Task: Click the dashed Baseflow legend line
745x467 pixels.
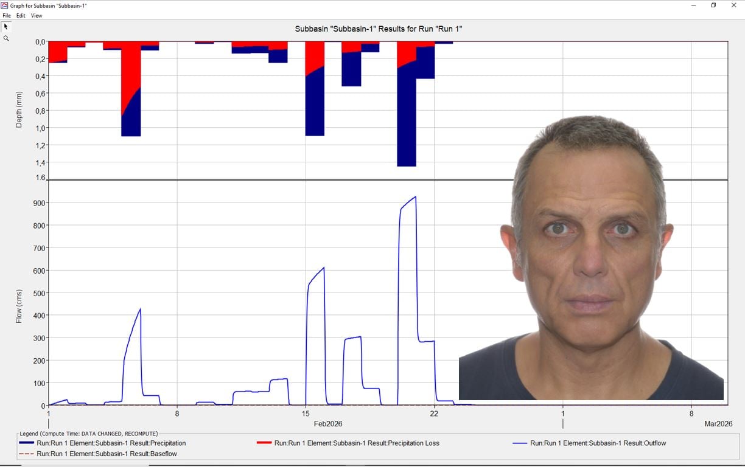Action: tap(26, 454)
